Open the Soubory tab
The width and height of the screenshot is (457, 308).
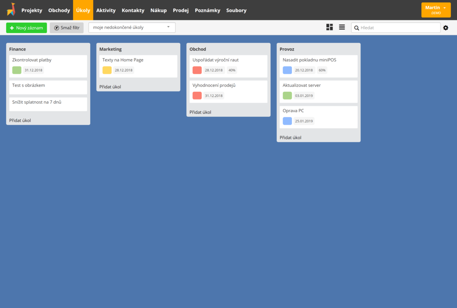[x=236, y=10]
